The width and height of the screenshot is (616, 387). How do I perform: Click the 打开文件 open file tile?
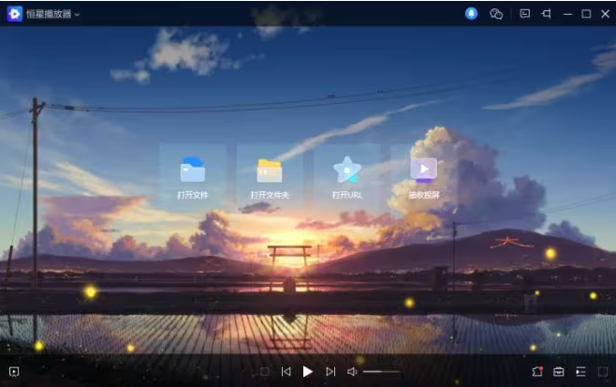pyautogui.click(x=193, y=177)
